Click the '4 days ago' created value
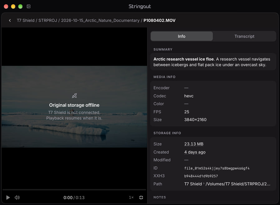This screenshot has height=205, width=280. tap(195, 152)
